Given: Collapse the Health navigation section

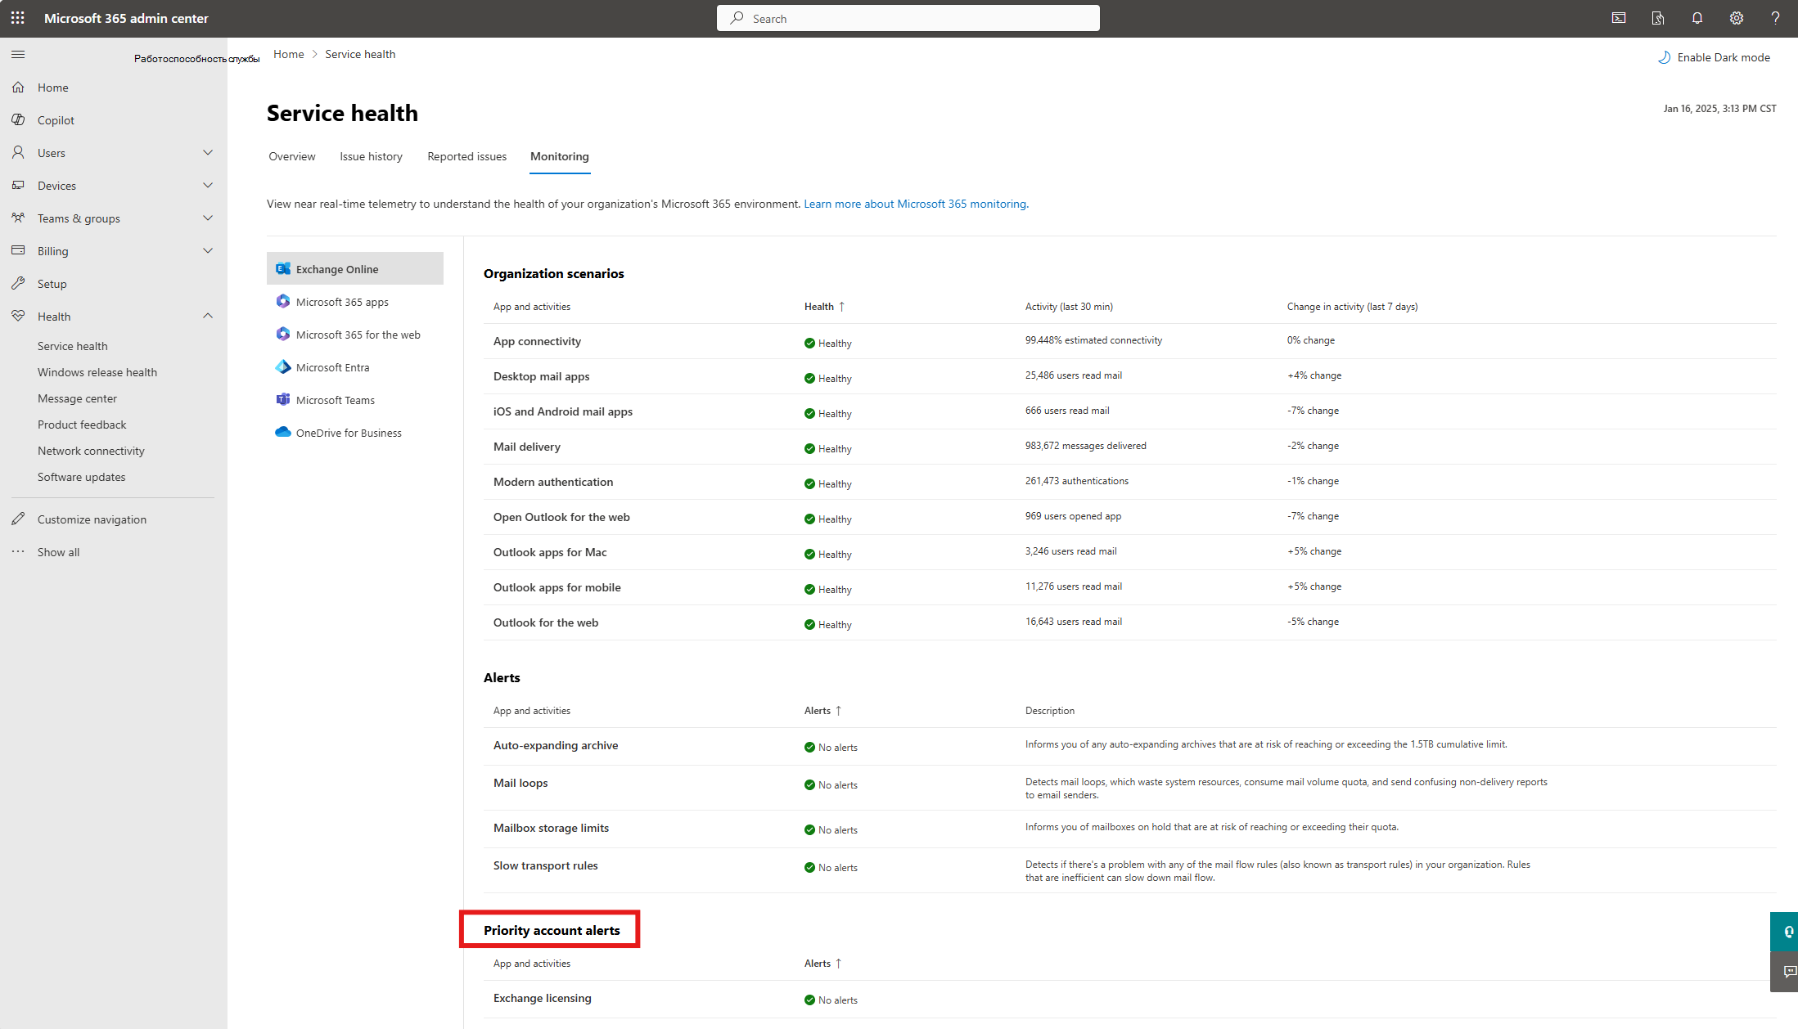Looking at the screenshot, I should [208, 317].
